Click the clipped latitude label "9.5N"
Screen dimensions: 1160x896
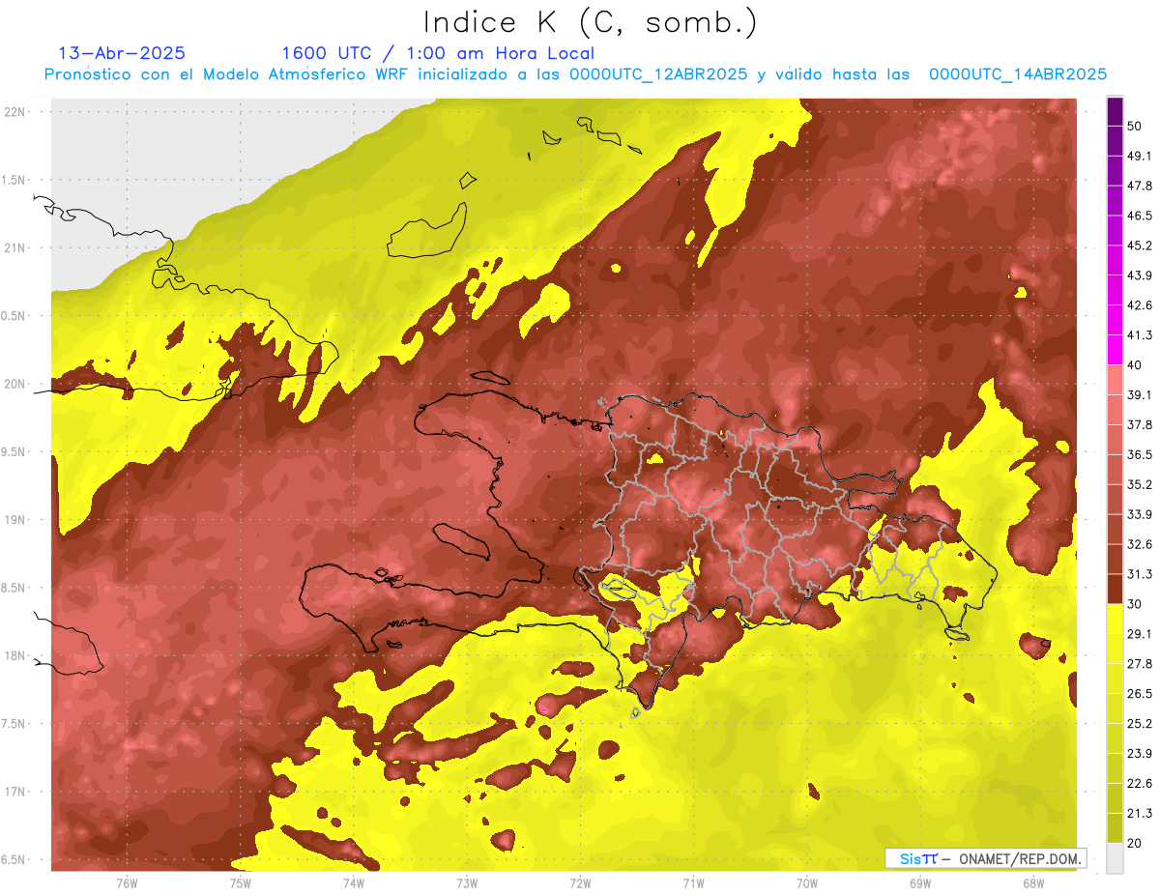[x=14, y=451]
